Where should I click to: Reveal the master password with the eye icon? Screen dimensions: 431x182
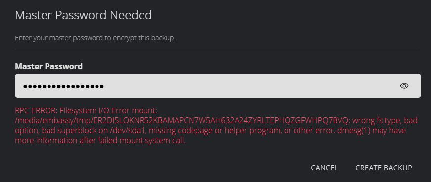tap(404, 86)
